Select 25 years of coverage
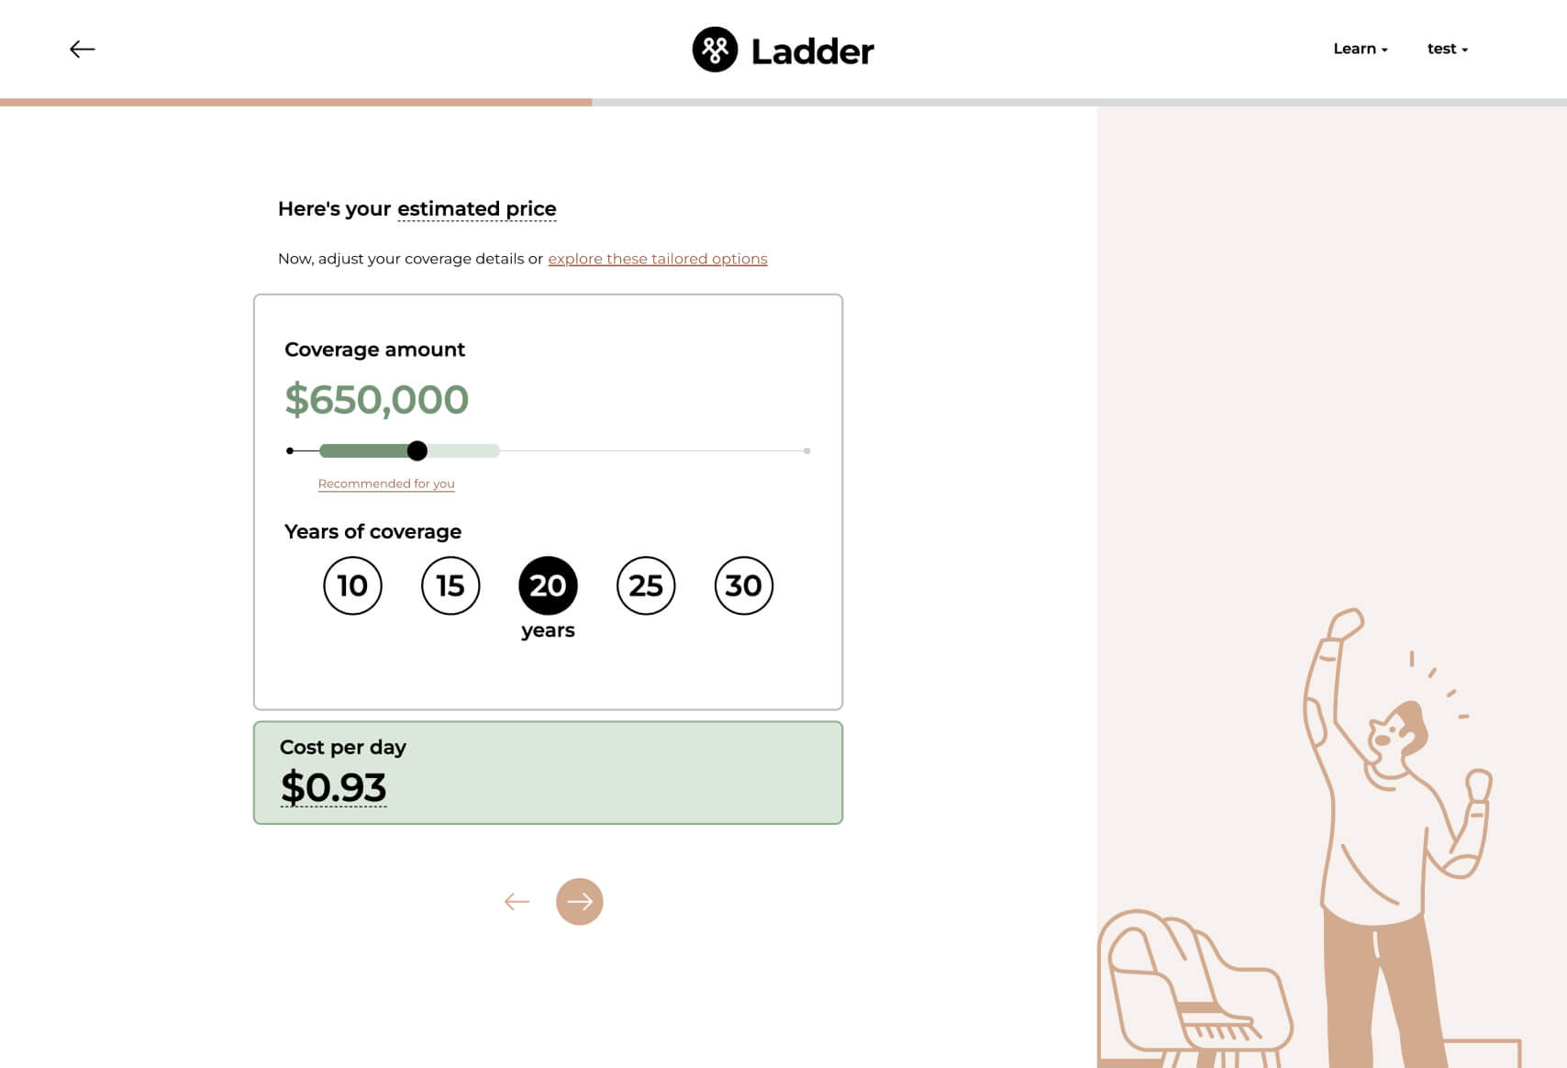 (x=646, y=585)
